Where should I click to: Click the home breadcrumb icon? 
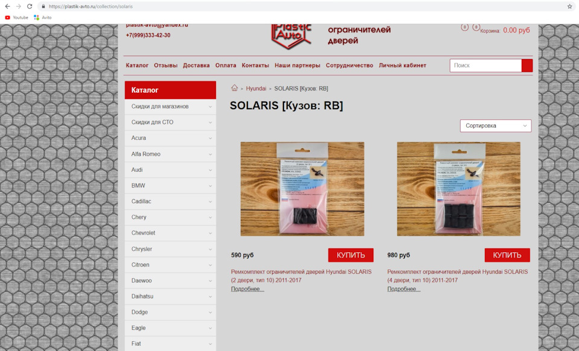point(234,88)
